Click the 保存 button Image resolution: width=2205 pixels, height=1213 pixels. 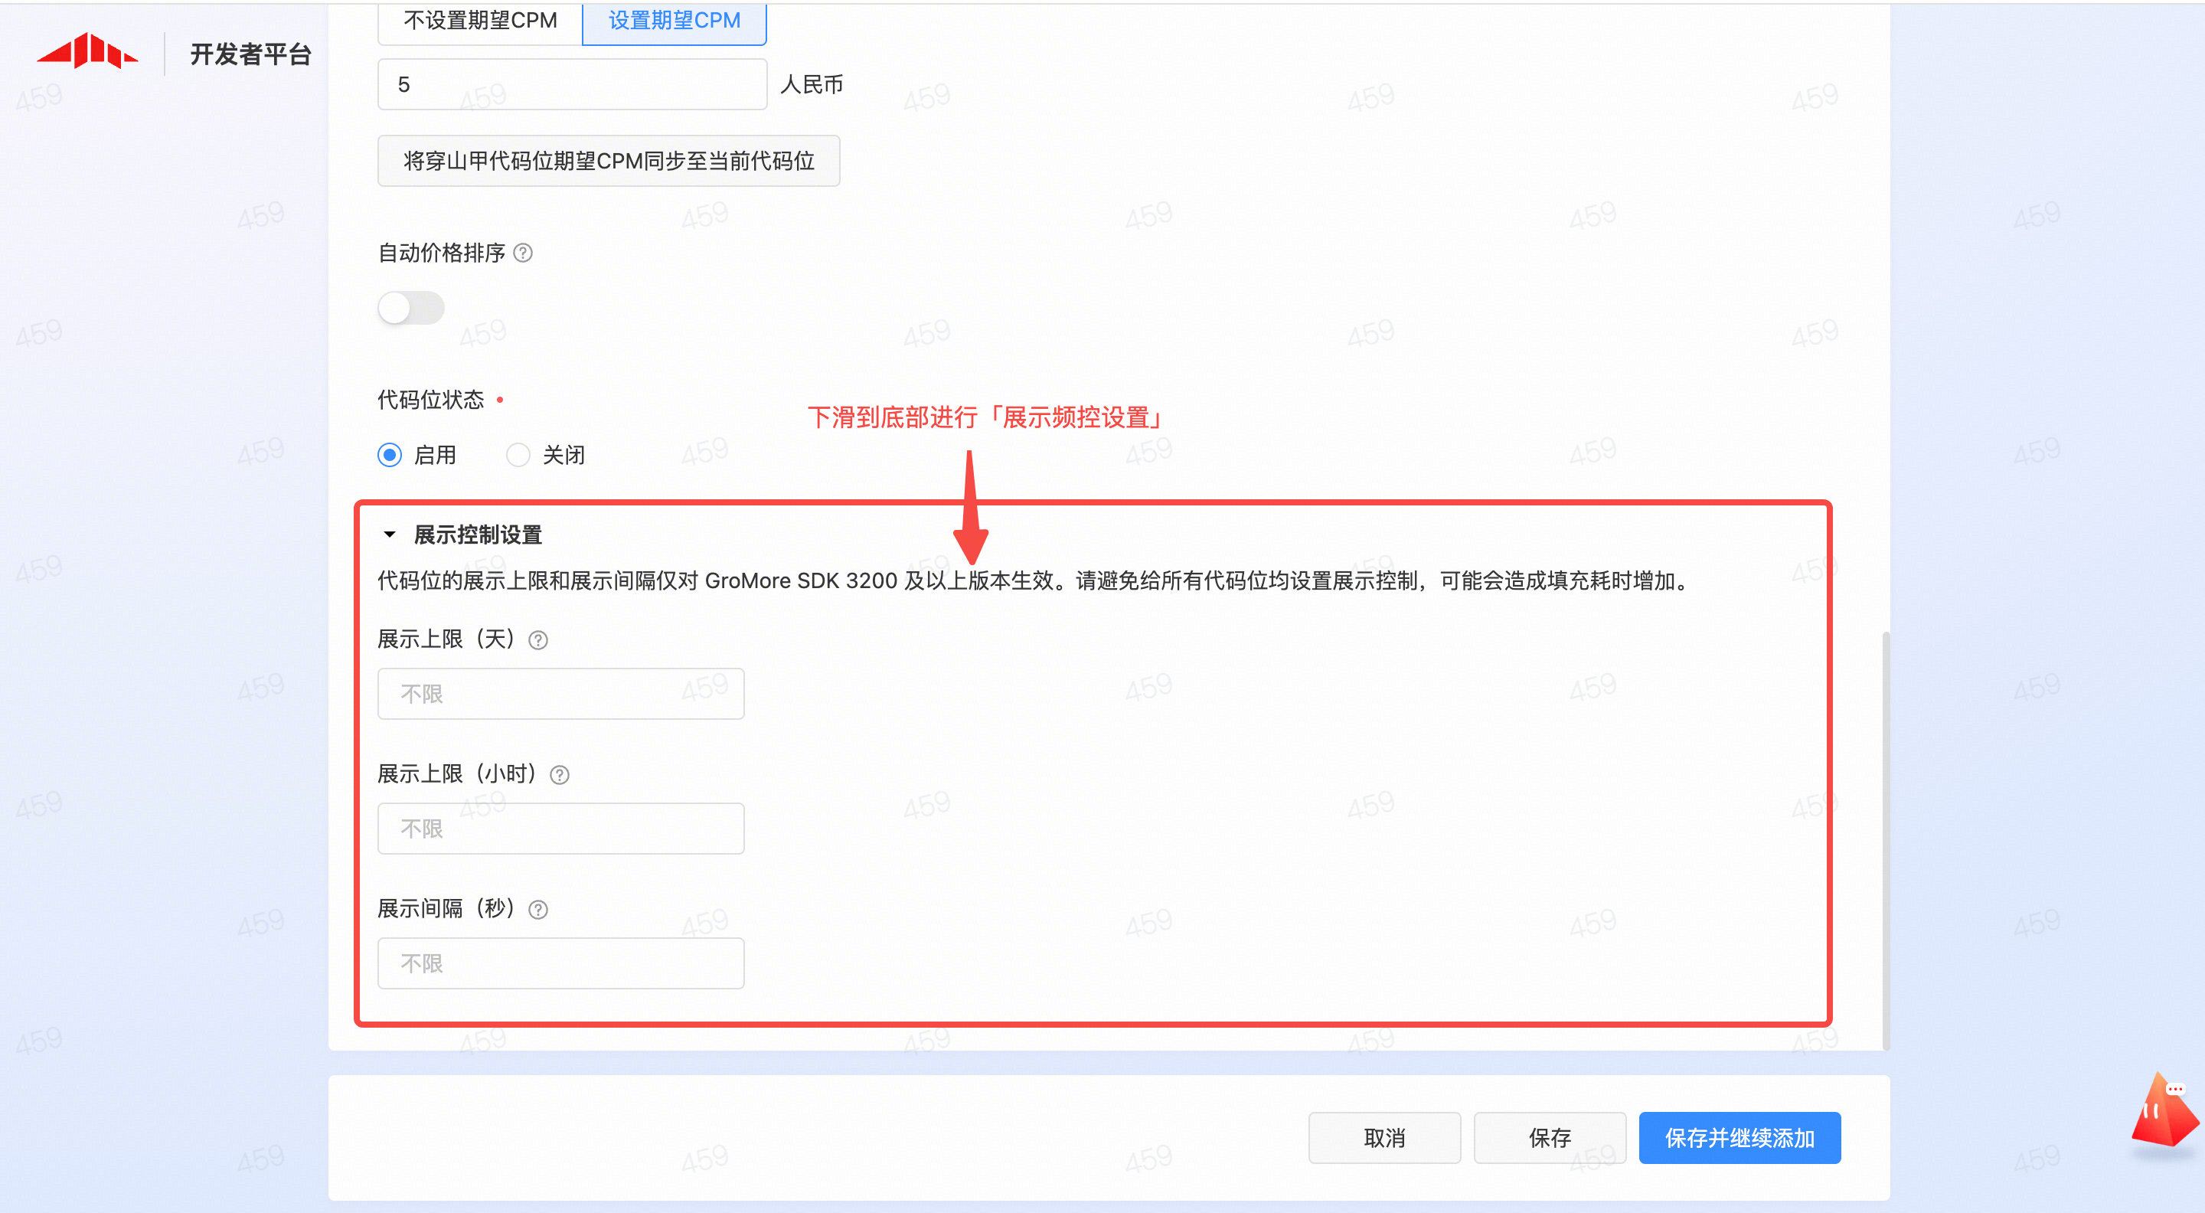click(1550, 1138)
